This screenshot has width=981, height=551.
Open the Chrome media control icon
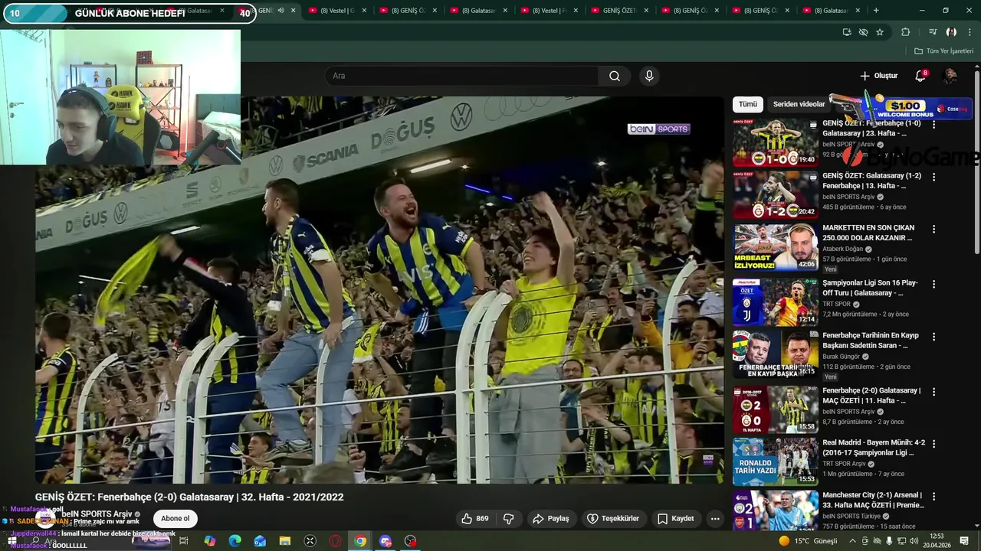pos(933,32)
